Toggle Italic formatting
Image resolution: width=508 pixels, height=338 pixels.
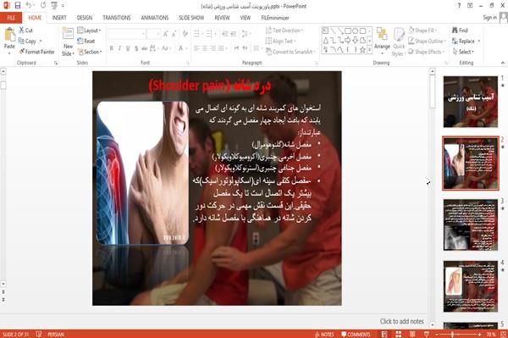pos(119,48)
